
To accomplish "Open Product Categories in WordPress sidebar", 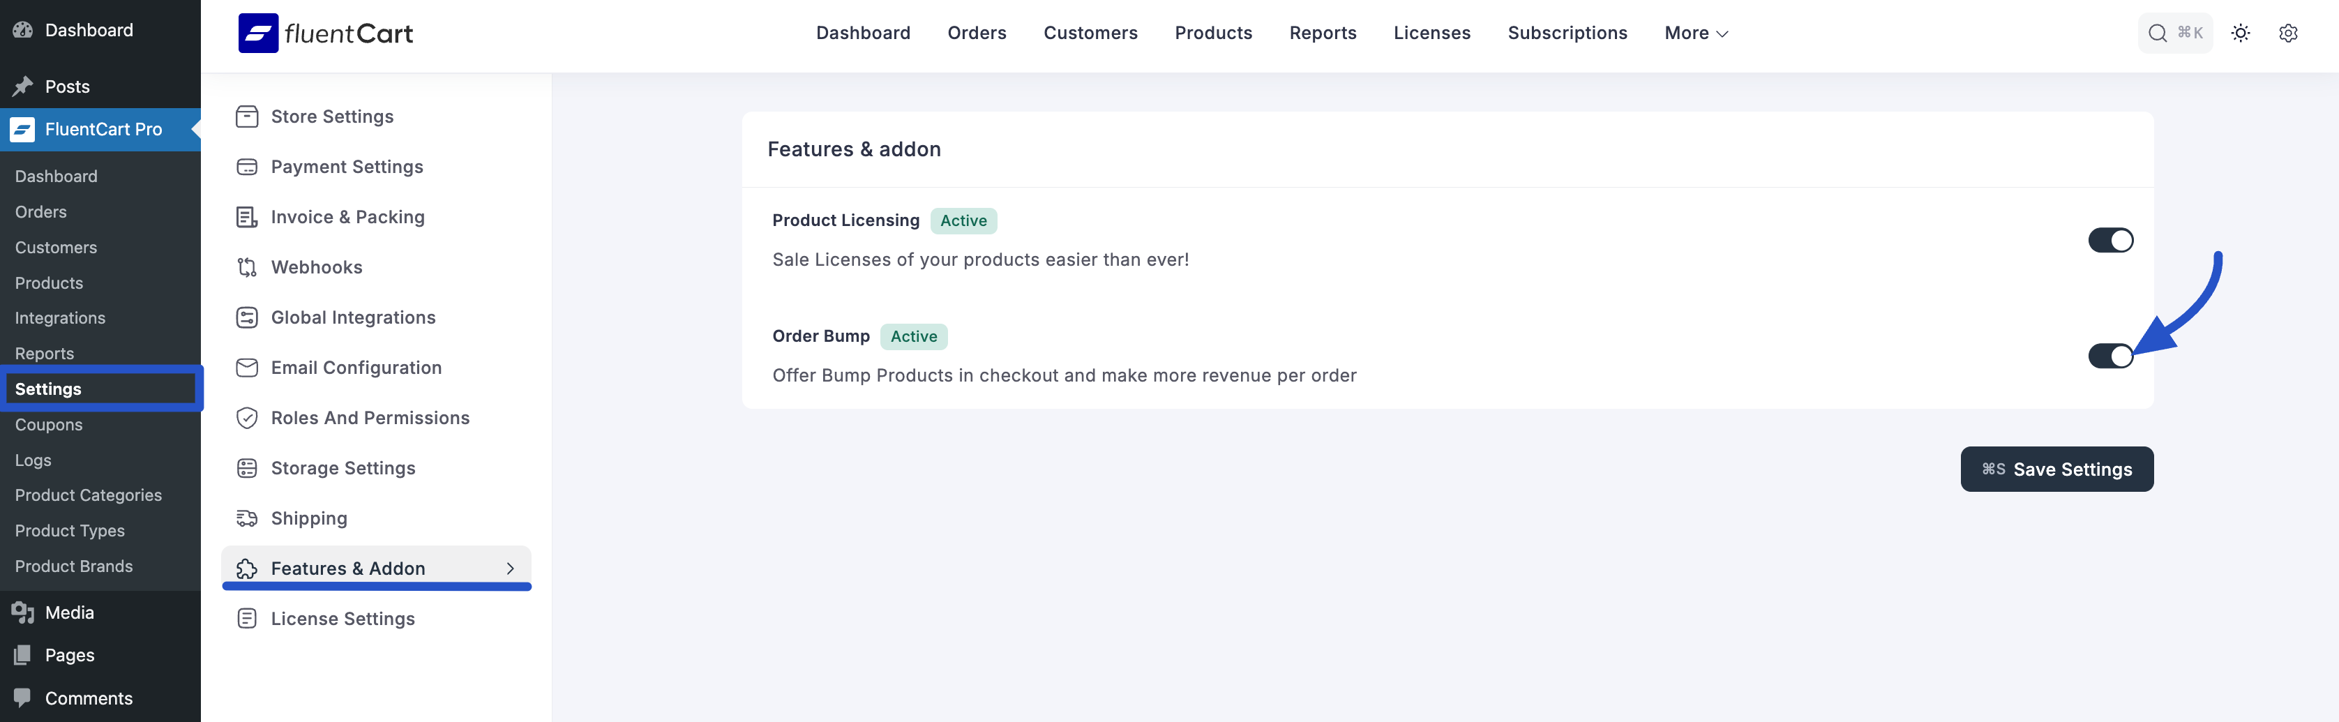I will [88, 495].
